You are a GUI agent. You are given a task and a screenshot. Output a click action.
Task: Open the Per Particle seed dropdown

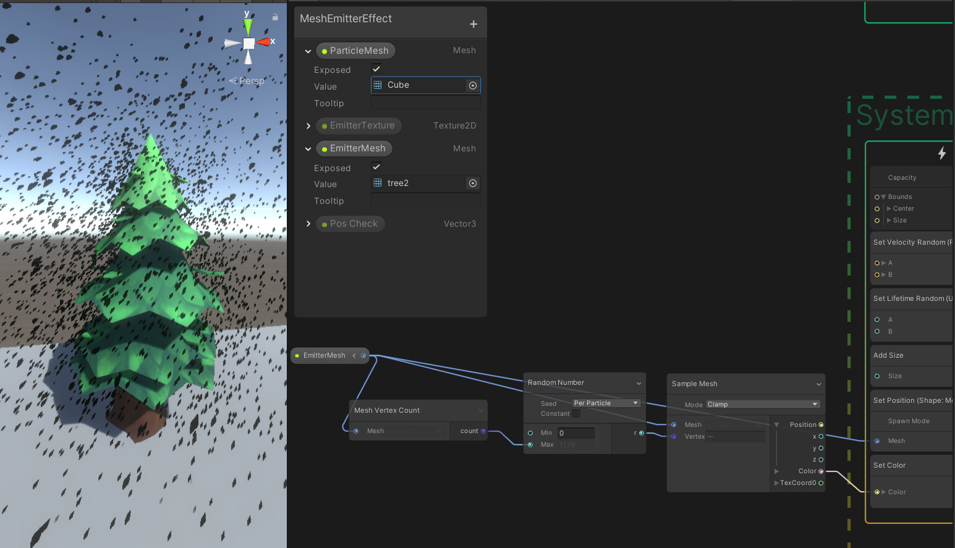click(605, 402)
